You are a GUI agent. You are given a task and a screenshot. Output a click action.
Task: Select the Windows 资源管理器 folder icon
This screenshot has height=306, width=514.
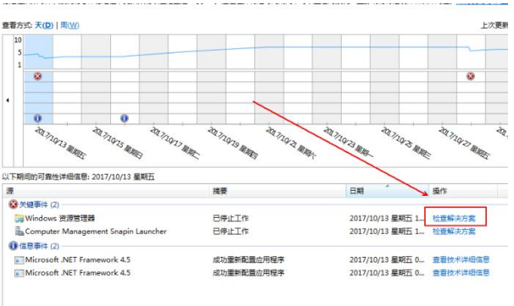point(20,219)
